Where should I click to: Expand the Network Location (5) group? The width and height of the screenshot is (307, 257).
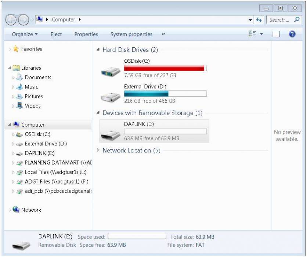pos(98,150)
